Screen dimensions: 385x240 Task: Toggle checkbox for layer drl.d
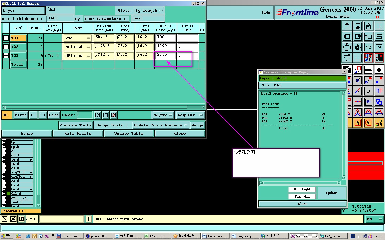(x=4, y=194)
